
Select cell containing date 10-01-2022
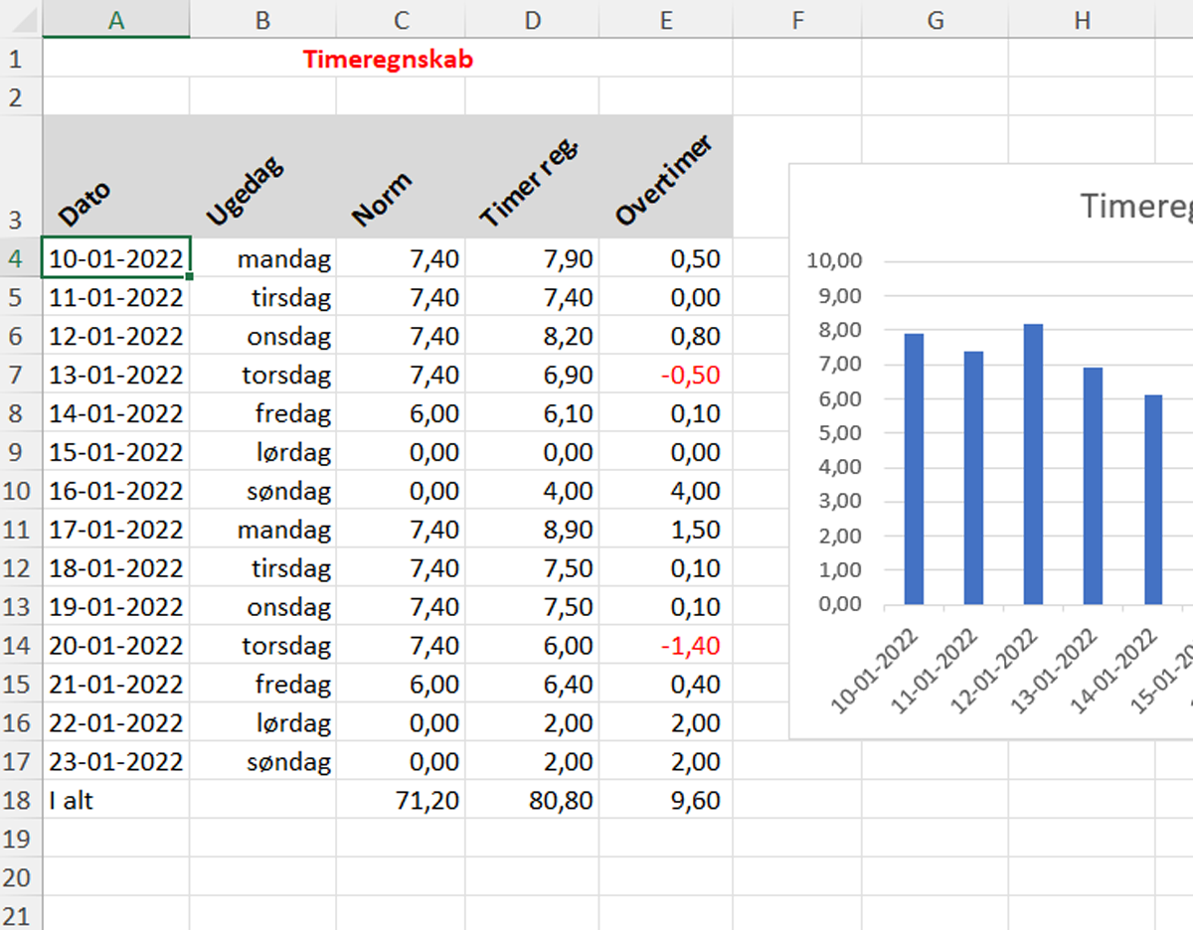(116, 259)
